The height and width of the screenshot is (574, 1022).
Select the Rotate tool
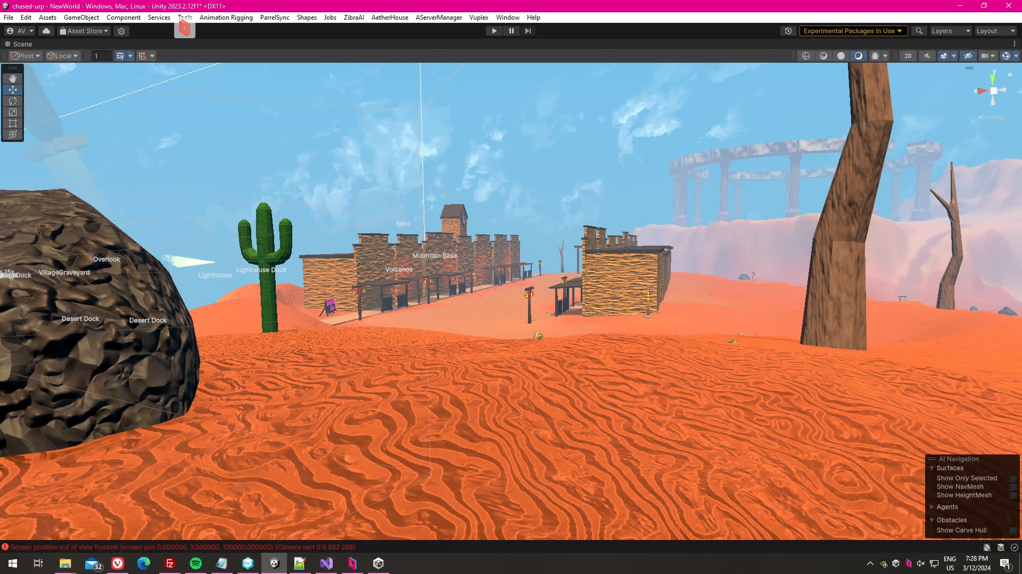pos(12,101)
